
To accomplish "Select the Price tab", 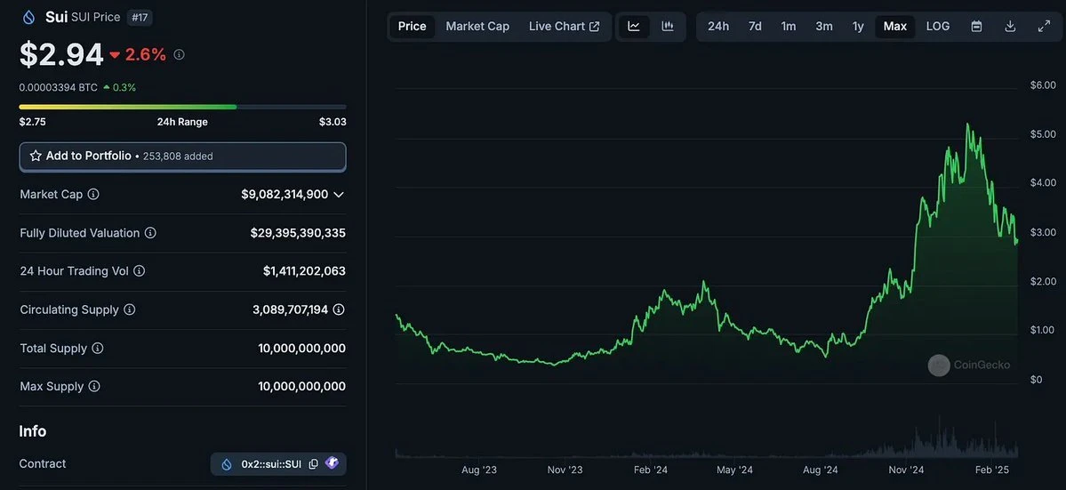I will 412,27.
